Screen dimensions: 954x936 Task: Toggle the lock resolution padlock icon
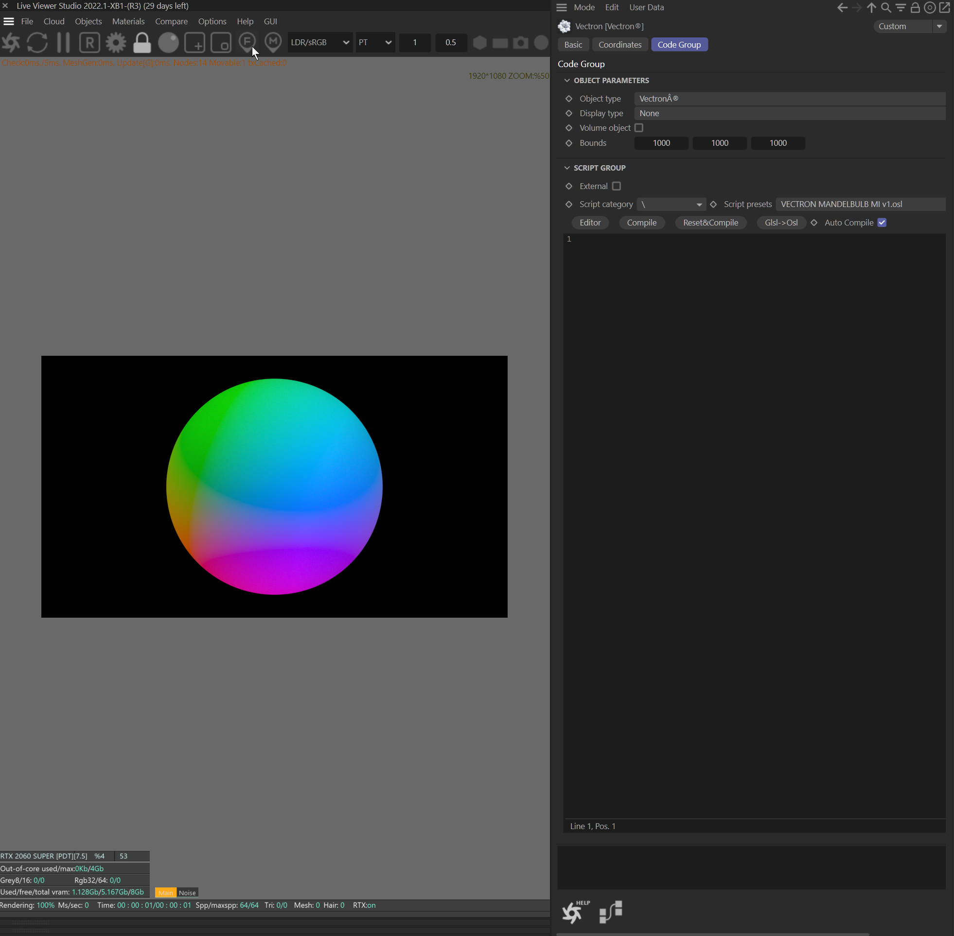(142, 43)
